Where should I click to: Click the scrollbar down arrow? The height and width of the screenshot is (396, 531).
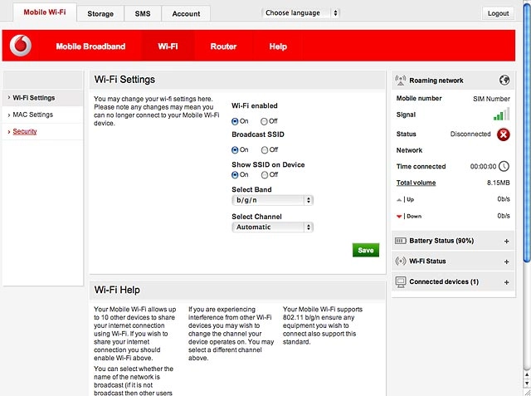[527, 383]
